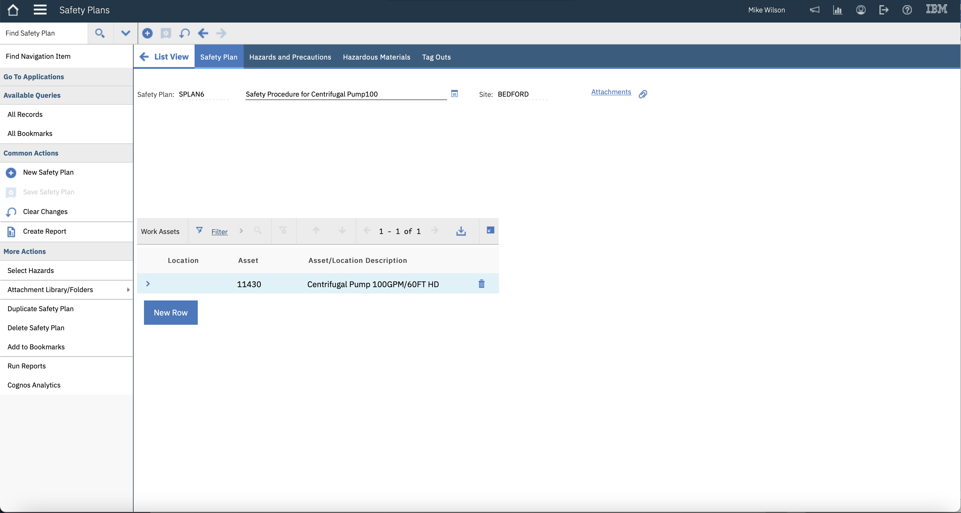Expand the Attachment Library/Folders submenu
961x513 pixels.
point(128,289)
